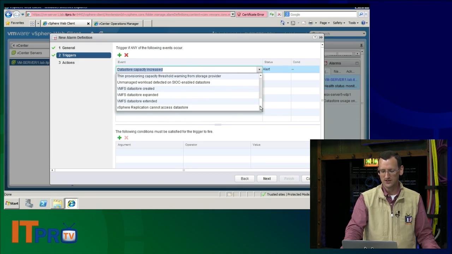
Task: Open search provider dropdown in IE search box
Action: [366, 14]
